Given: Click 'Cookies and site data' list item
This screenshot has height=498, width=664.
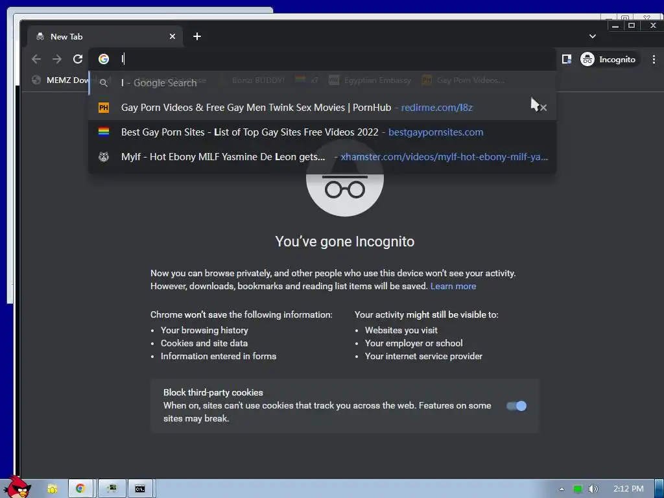Looking at the screenshot, I should pyautogui.click(x=204, y=343).
